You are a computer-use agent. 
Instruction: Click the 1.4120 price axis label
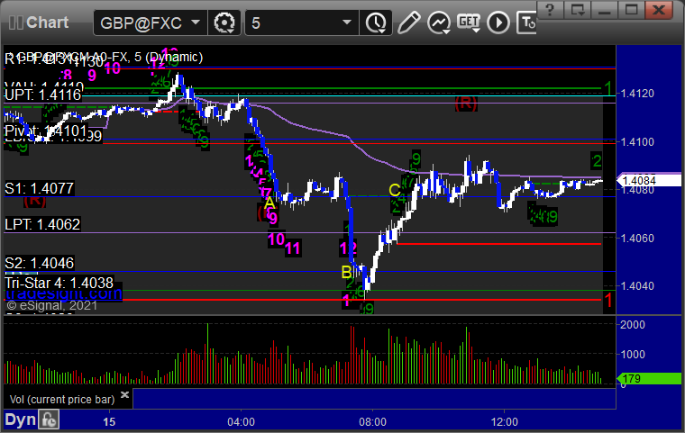coord(637,94)
